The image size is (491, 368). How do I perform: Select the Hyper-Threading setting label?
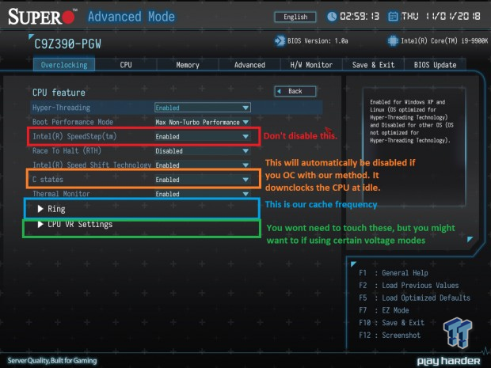point(62,108)
